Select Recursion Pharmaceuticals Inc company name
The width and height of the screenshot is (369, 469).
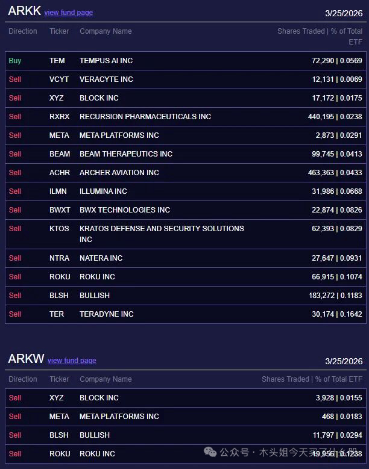pyautogui.click(x=145, y=117)
